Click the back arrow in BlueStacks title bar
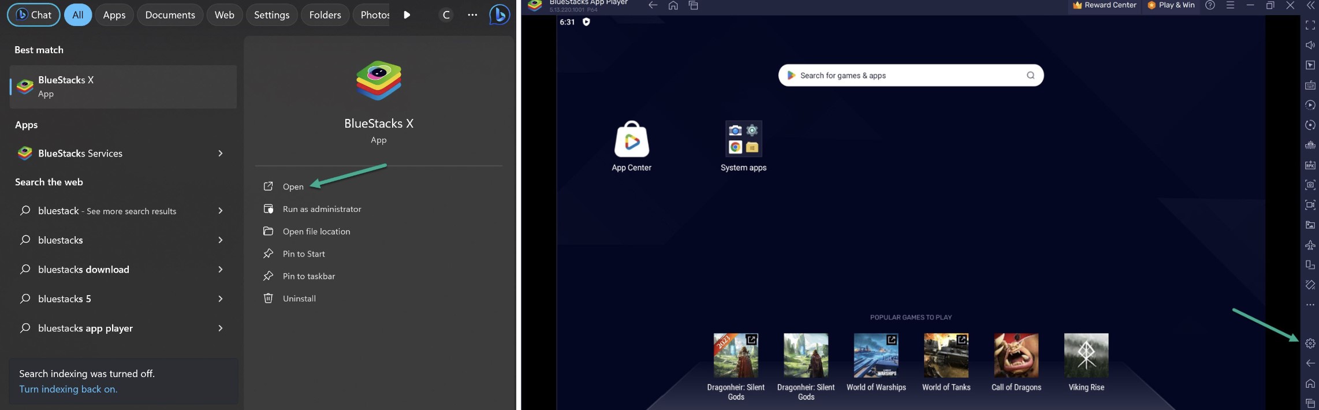Viewport: 1319px width, 410px height. tap(653, 5)
